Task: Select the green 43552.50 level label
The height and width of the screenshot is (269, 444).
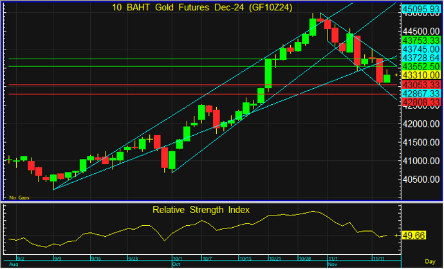Action: [421, 66]
